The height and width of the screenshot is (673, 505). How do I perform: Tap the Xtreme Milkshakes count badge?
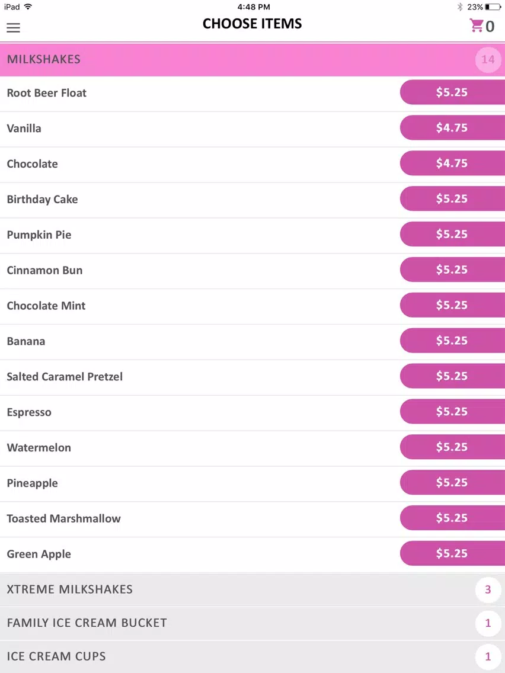point(488,589)
